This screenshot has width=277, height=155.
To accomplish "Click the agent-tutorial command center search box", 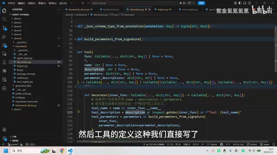I will click(x=135, y=3).
